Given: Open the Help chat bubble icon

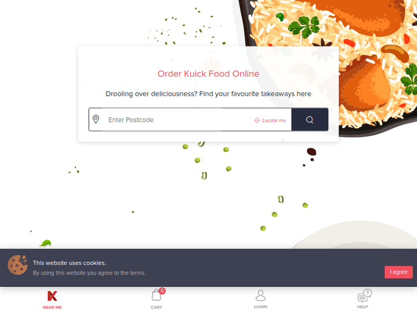Looking at the screenshot, I should [x=364, y=296].
